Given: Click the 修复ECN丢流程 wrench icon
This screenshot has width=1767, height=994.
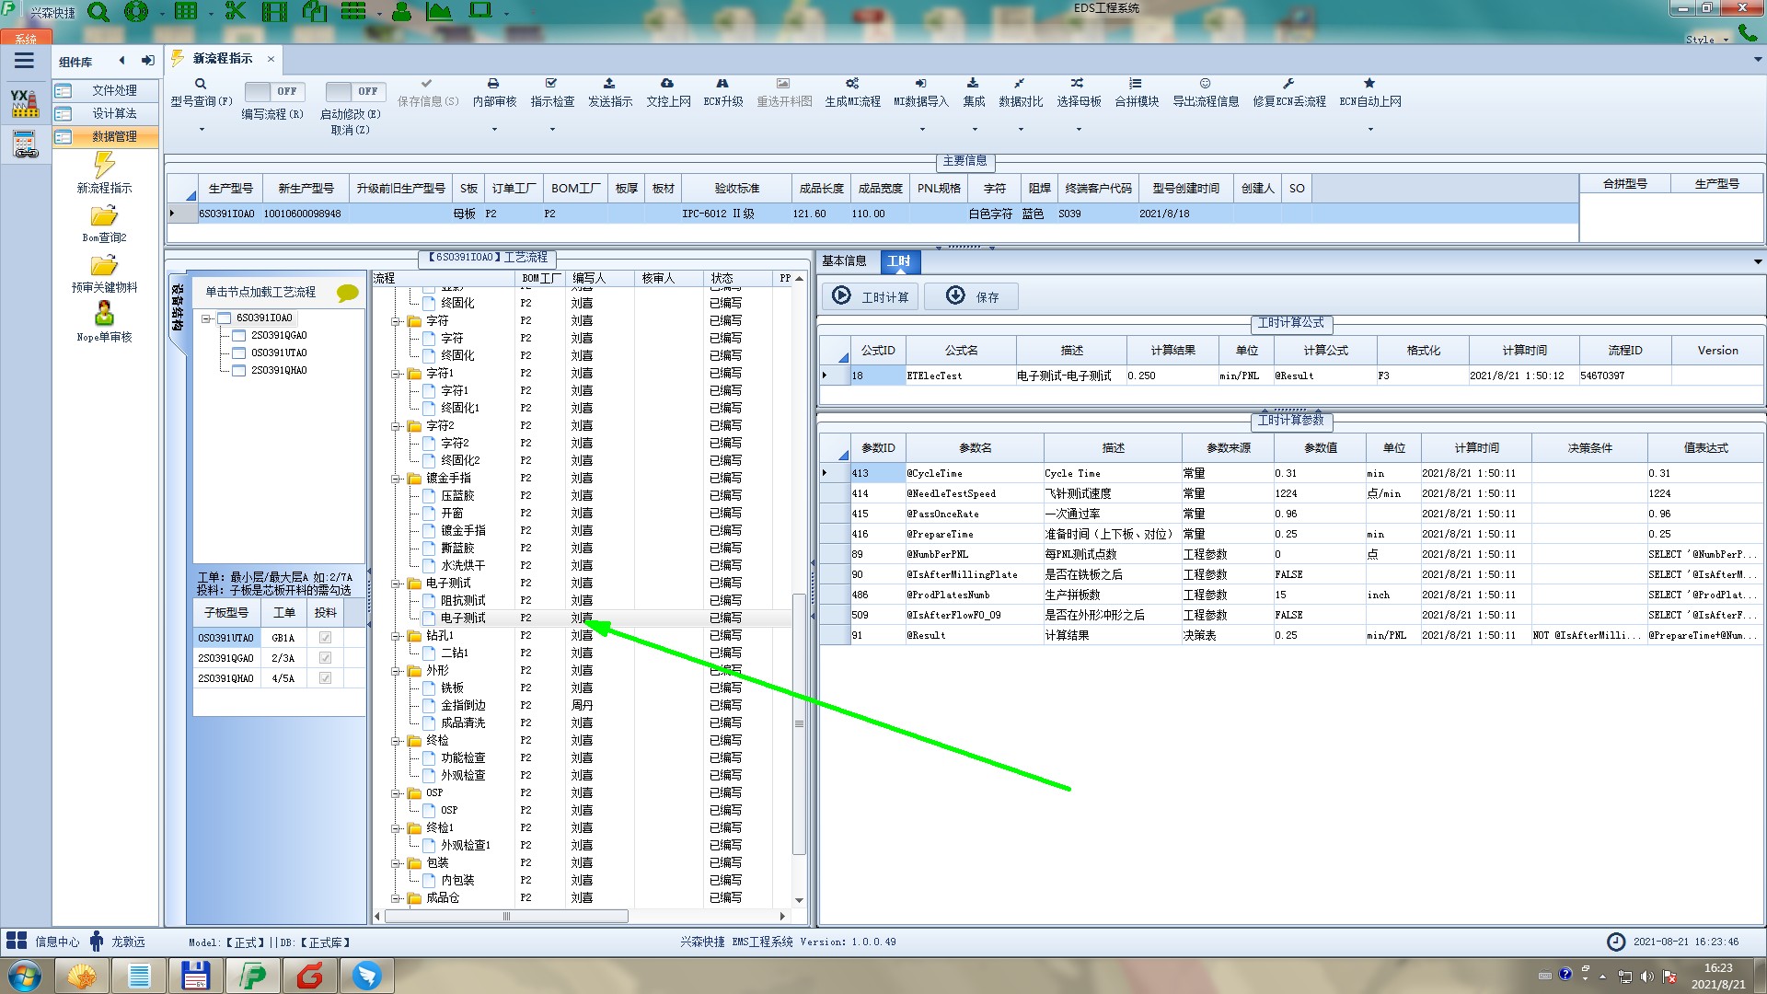Looking at the screenshot, I should (x=1288, y=84).
